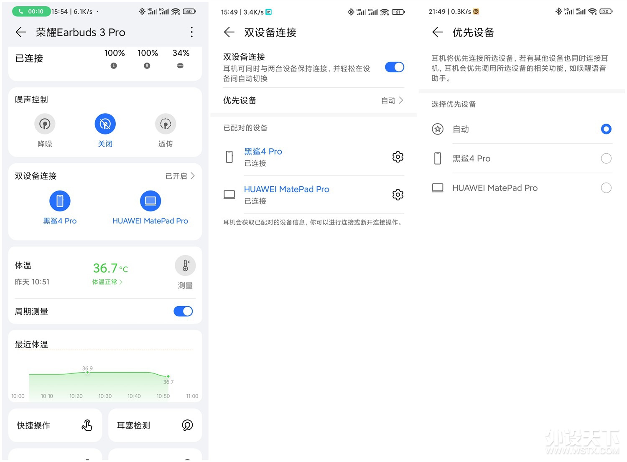Tap phone icon beside 黑鲨4 Pro paired device
627x462 pixels.
[x=229, y=157]
